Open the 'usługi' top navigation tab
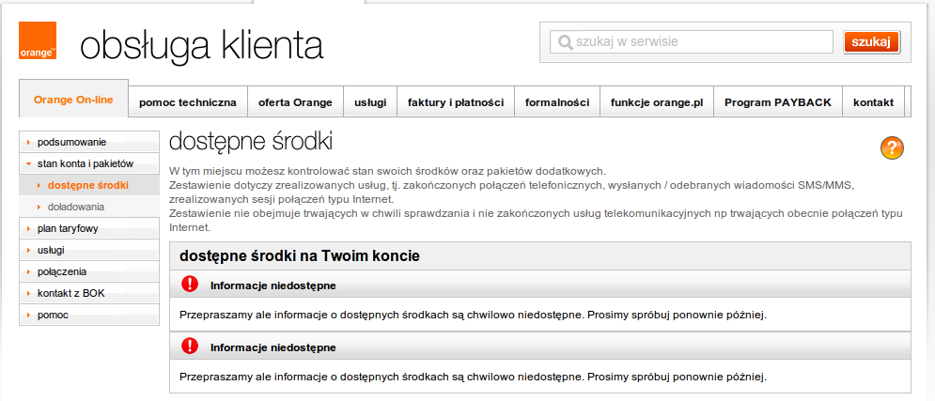935x401 pixels. tap(370, 102)
